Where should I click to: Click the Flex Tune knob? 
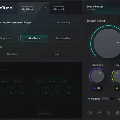click(x=117, y=76)
